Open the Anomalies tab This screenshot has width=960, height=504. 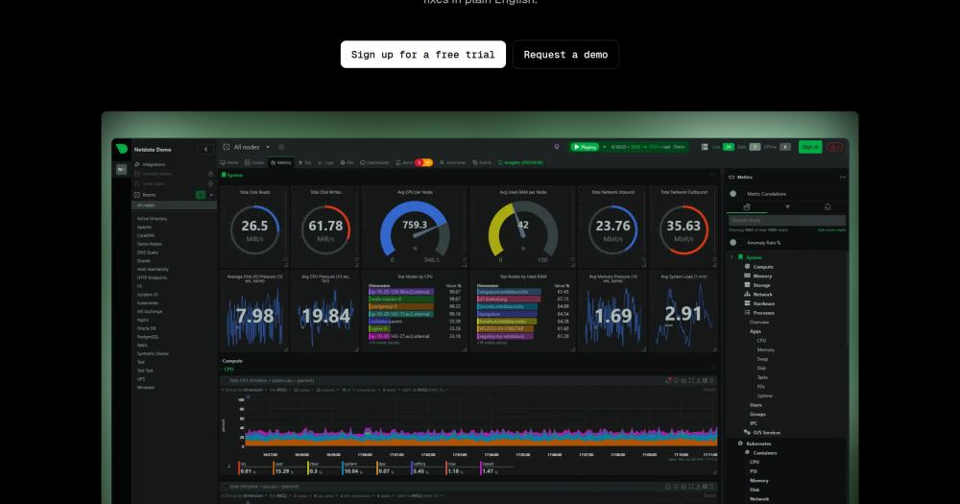tap(453, 163)
